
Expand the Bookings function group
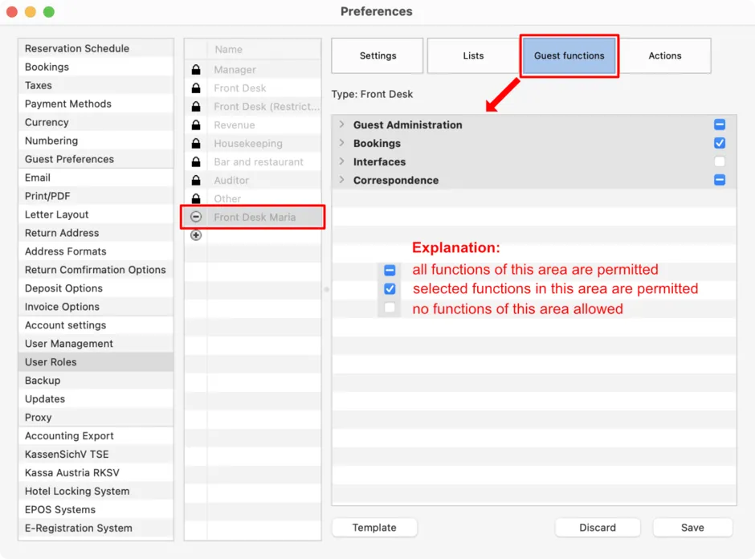pos(341,142)
